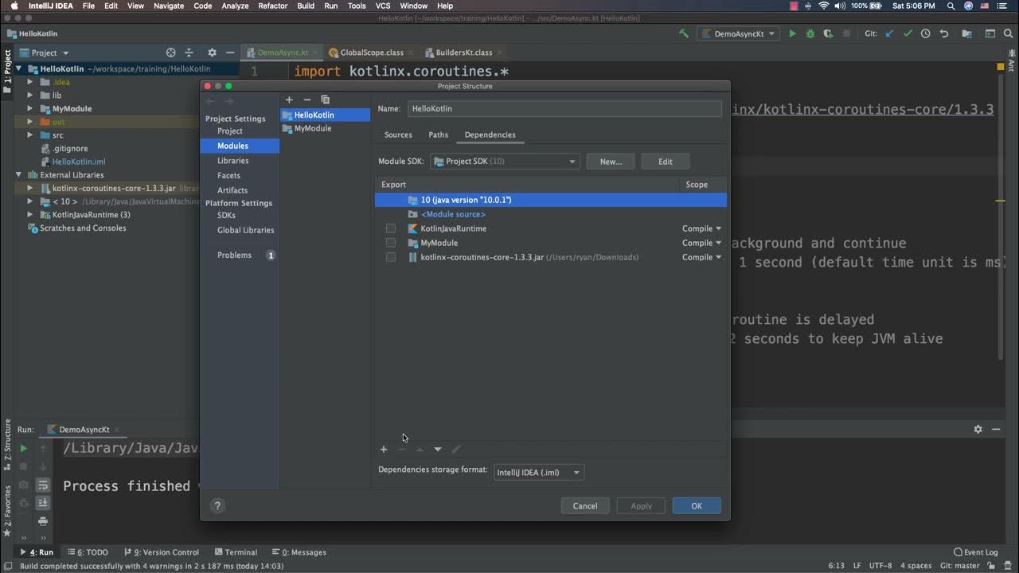
Task: Toggle export checkbox for KotlinJavaRuntime
Action: pyautogui.click(x=391, y=228)
